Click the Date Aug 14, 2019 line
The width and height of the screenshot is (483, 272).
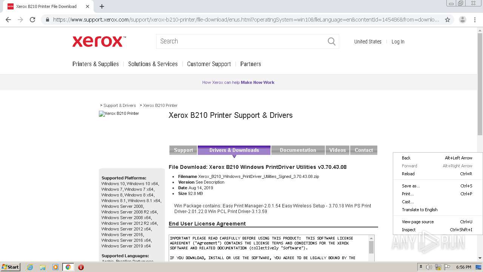point(195,188)
